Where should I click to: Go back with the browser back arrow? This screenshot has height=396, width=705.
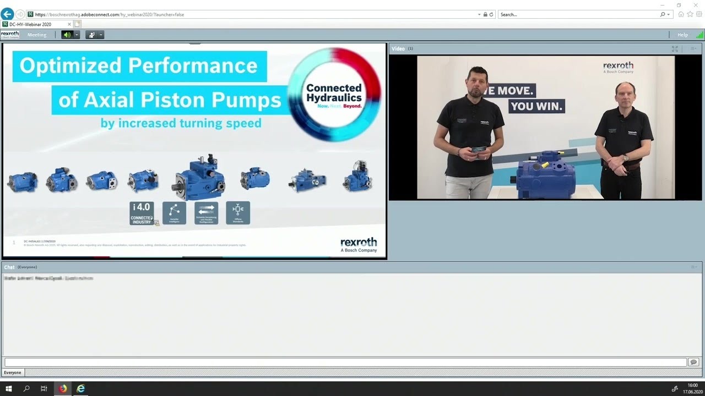point(7,14)
